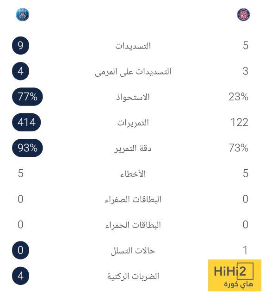The width and height of the screenshot is (266, 296).
Task: Click the 77% possession badge
Action: tap(27, 97)
